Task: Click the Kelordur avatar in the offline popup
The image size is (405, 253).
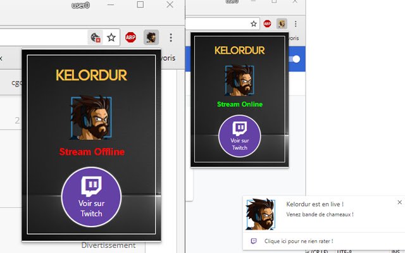Action: [x=91, y=118]
